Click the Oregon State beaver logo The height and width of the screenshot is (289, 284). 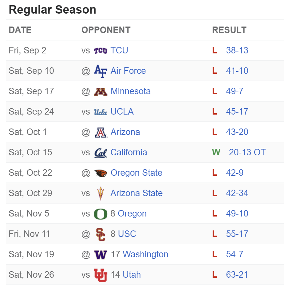[100, 173]
